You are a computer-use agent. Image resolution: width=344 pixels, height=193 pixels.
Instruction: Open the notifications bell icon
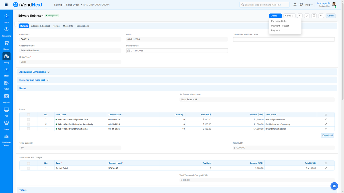pos(295,4)
